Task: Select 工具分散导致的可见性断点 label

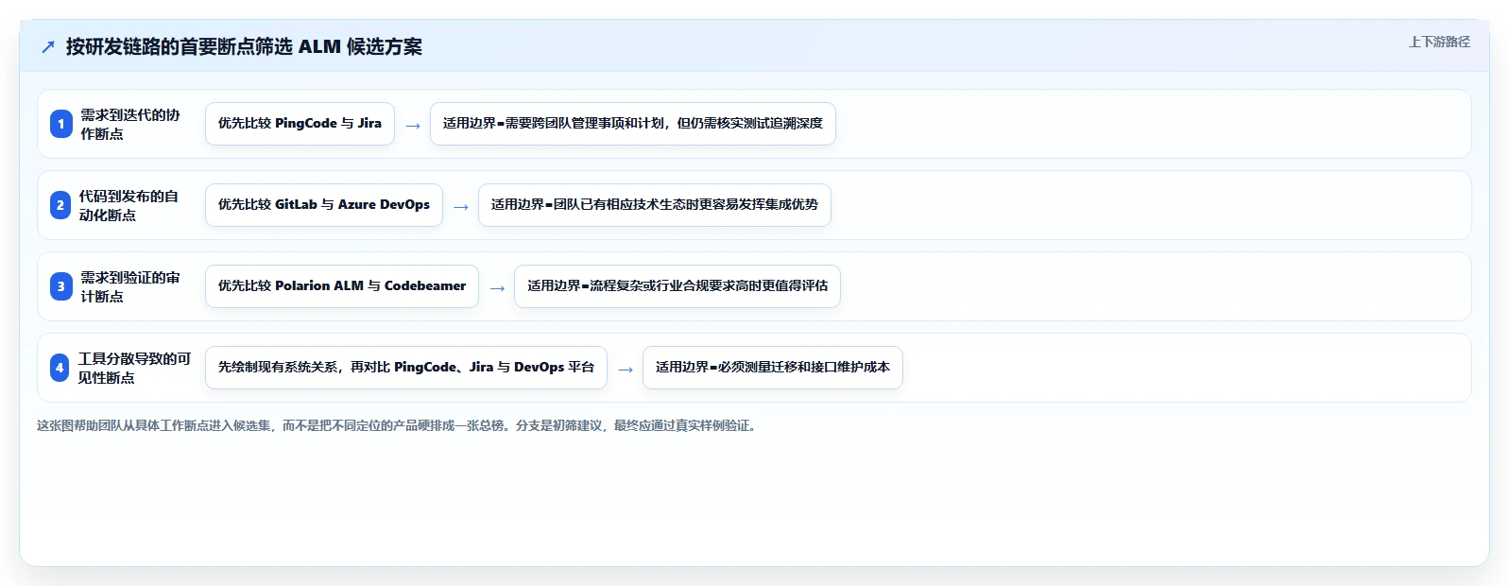Action: (x=134, y=368)
